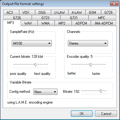Screen dimensions: 120x120
Task: Switch to the U-LAW tab
Action: [x=60, y=13]
